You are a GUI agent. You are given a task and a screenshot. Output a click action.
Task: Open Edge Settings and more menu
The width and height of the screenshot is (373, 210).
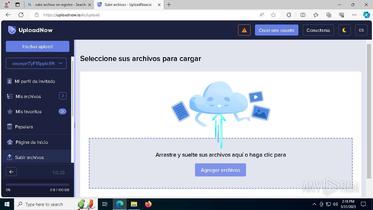(x=354, y=15)
